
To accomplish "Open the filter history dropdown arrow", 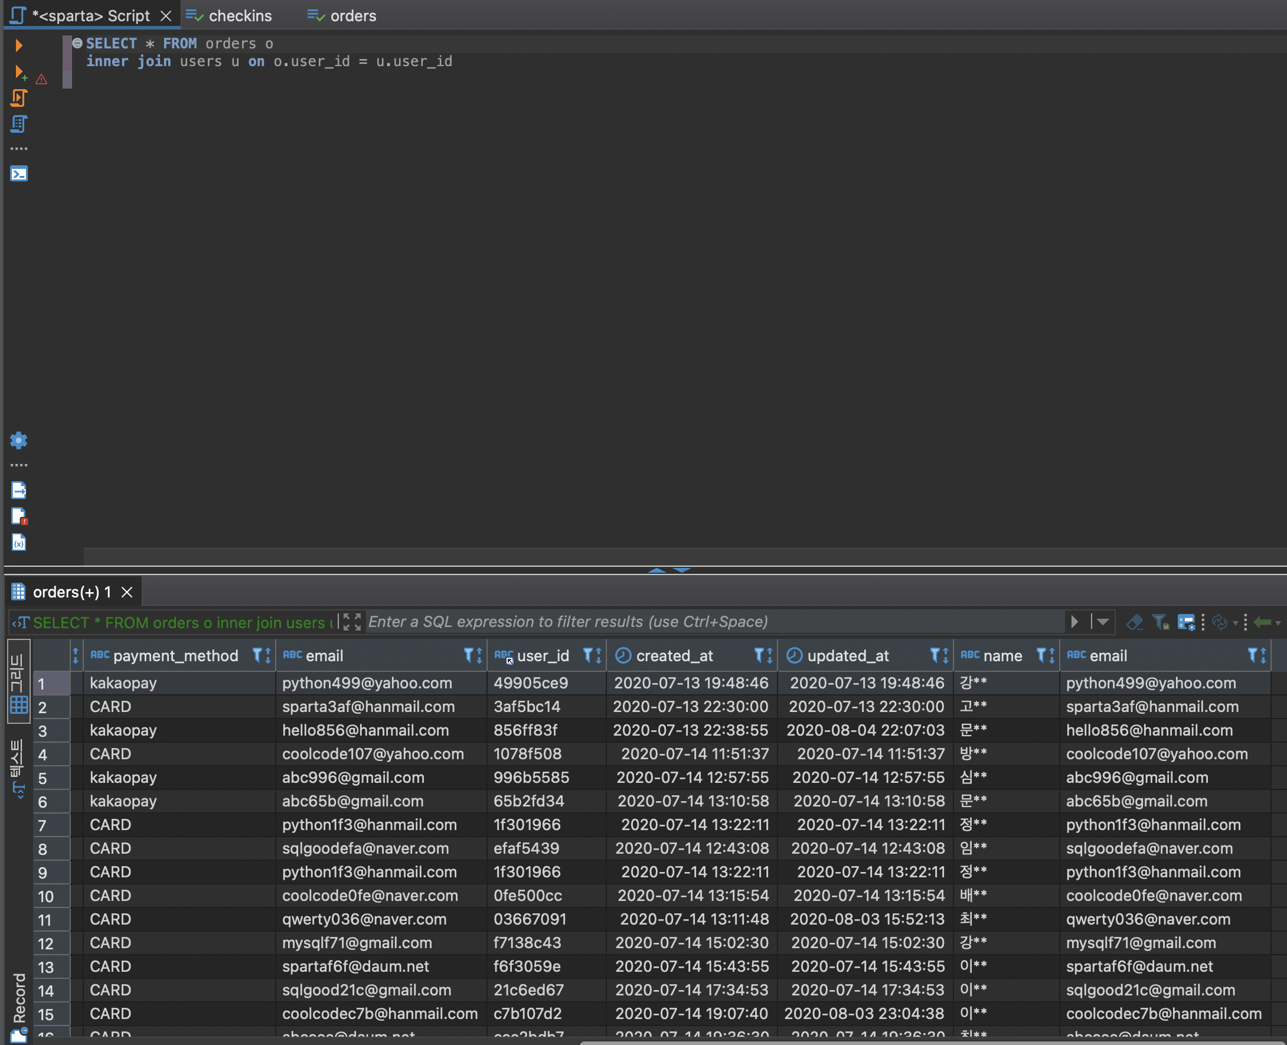I will pos(1103,622).
